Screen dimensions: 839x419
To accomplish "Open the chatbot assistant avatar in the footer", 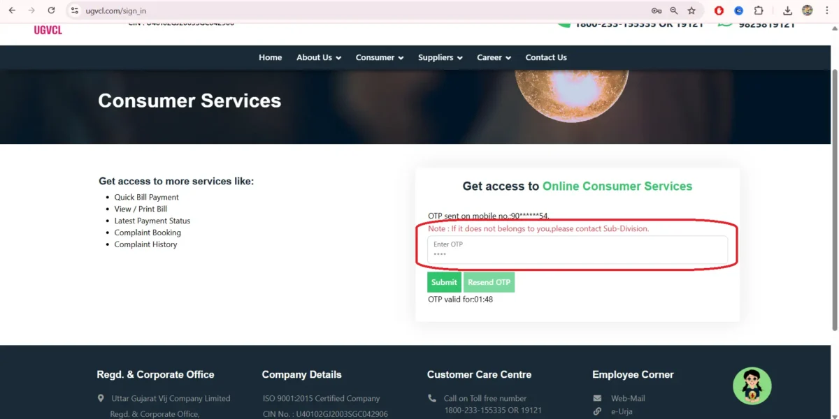I will (x=752, y=385).
